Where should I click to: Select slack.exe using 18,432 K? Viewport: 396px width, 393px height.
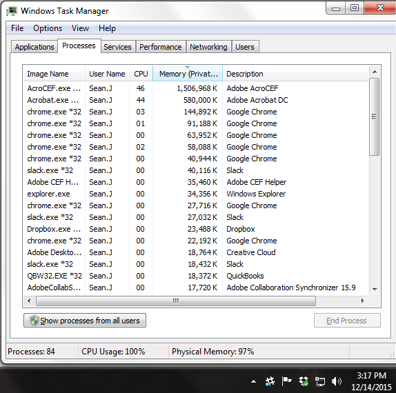pyautogui.click(x=196, y=264)
